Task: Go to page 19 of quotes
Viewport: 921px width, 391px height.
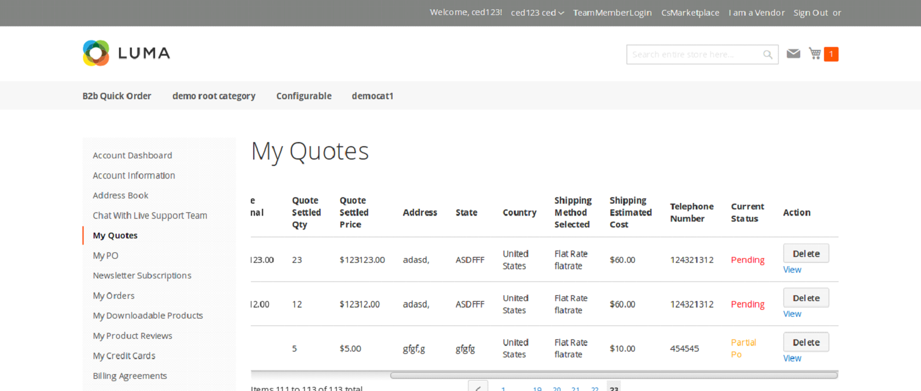Action: tap(537, 389)
